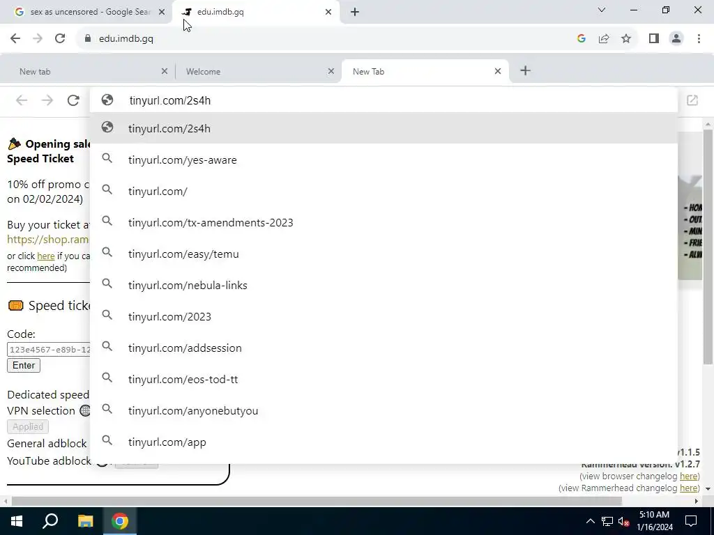Open Chrome side panel icon
Image resolution: width=714 pixels, height=535 pixels.
(x=654, y=39)
